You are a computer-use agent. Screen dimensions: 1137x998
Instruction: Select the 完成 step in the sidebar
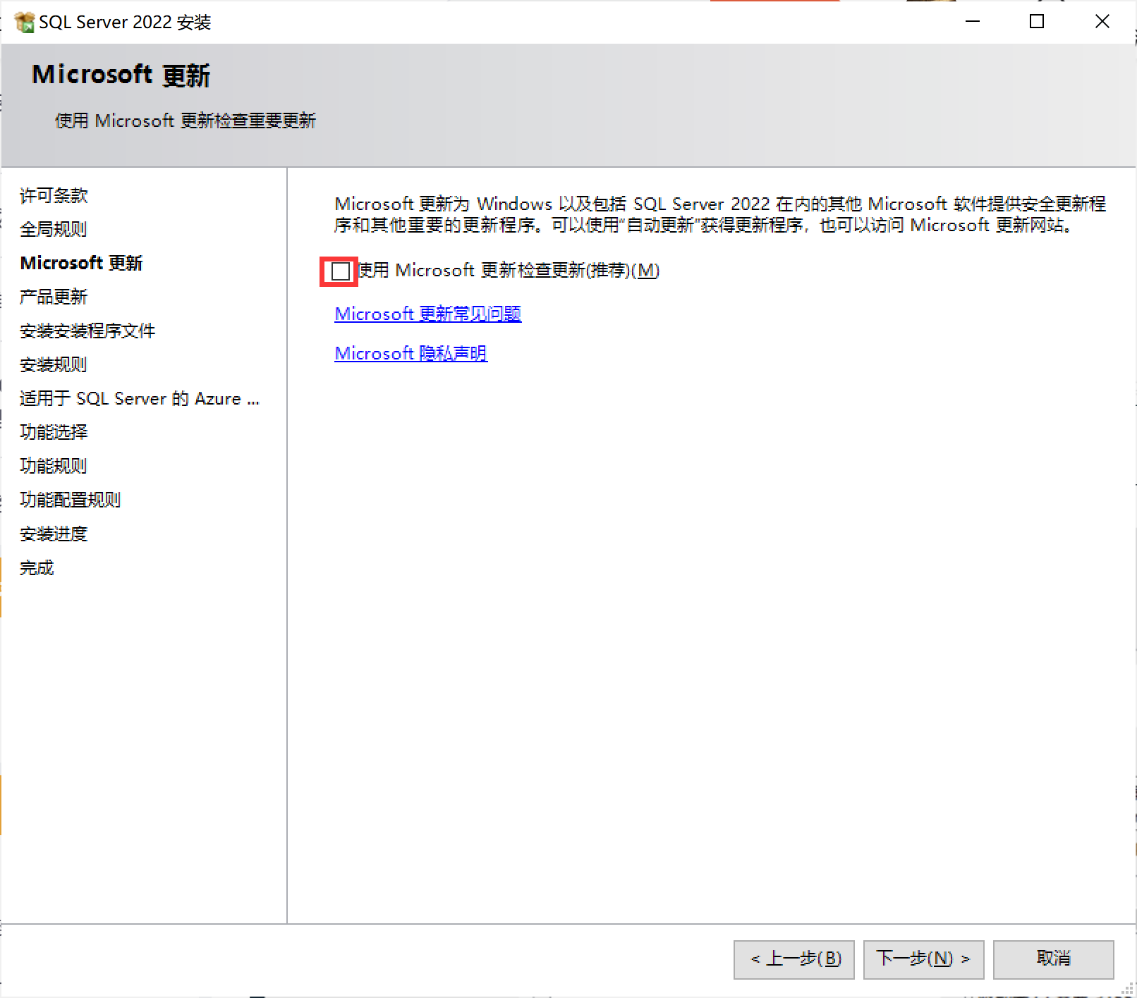pos(37,567)
